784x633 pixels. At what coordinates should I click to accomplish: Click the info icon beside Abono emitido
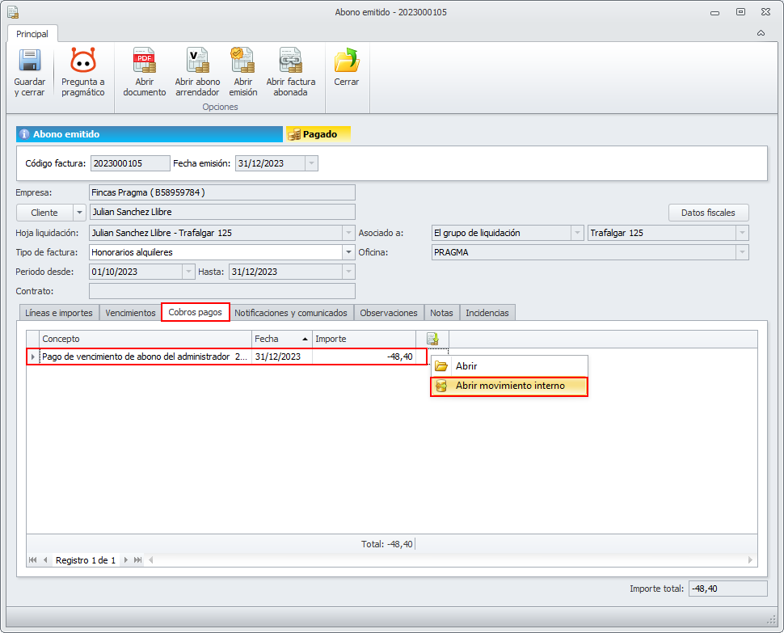coord(24,134)
